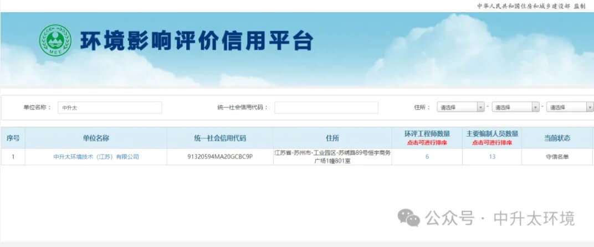The width and height of the screenshot is (594, 247).
Task: Click row number 1 cell
Action: pos(13,157)
